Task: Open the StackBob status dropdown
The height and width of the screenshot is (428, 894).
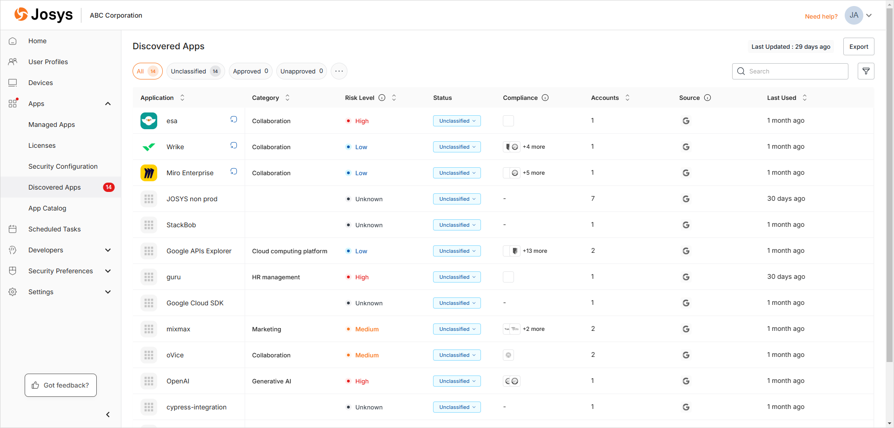Action: (457, 225)
